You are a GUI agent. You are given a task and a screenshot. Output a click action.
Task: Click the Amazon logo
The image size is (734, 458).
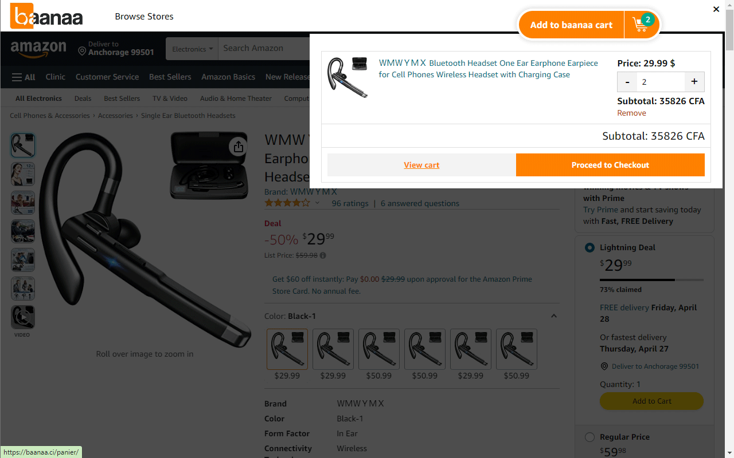[38, 49]
